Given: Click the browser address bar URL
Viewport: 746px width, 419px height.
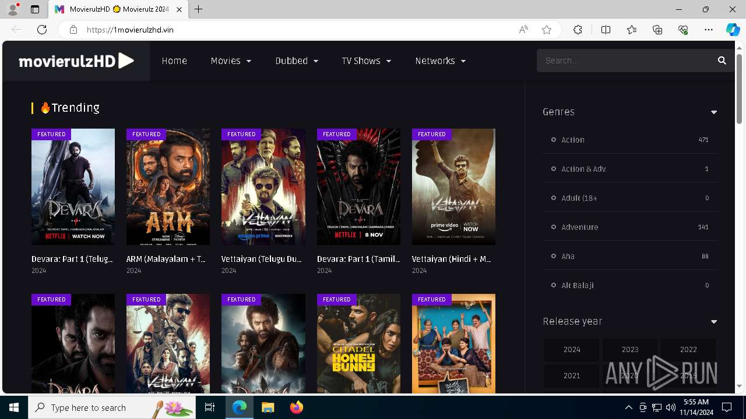Looking at the screenshot, I should [x=130, y=30].
